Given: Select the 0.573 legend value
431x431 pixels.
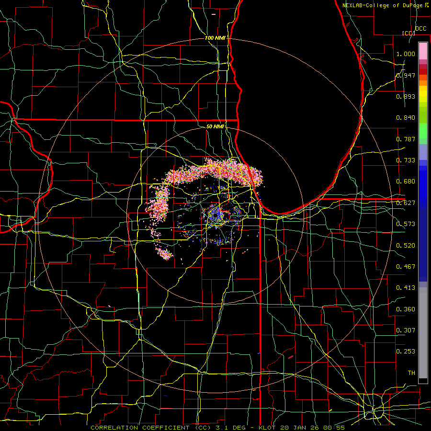Looking at the screenshot, I should coord(406,224).
